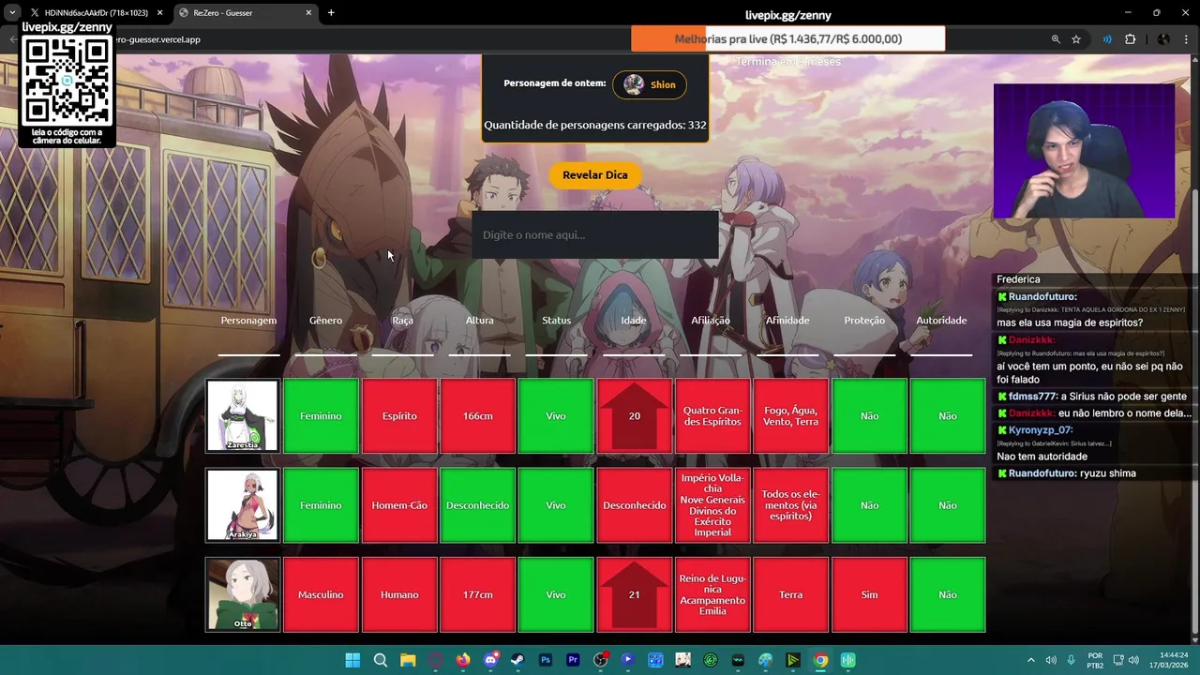
Task: Click the 177cm height cell
Action: coord(477,594)
